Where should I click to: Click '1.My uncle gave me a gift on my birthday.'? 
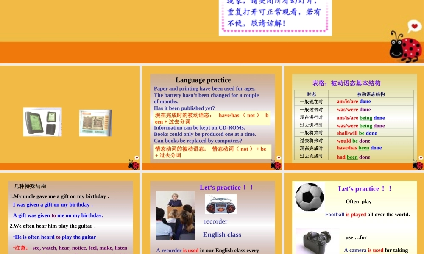pos(59,196)
